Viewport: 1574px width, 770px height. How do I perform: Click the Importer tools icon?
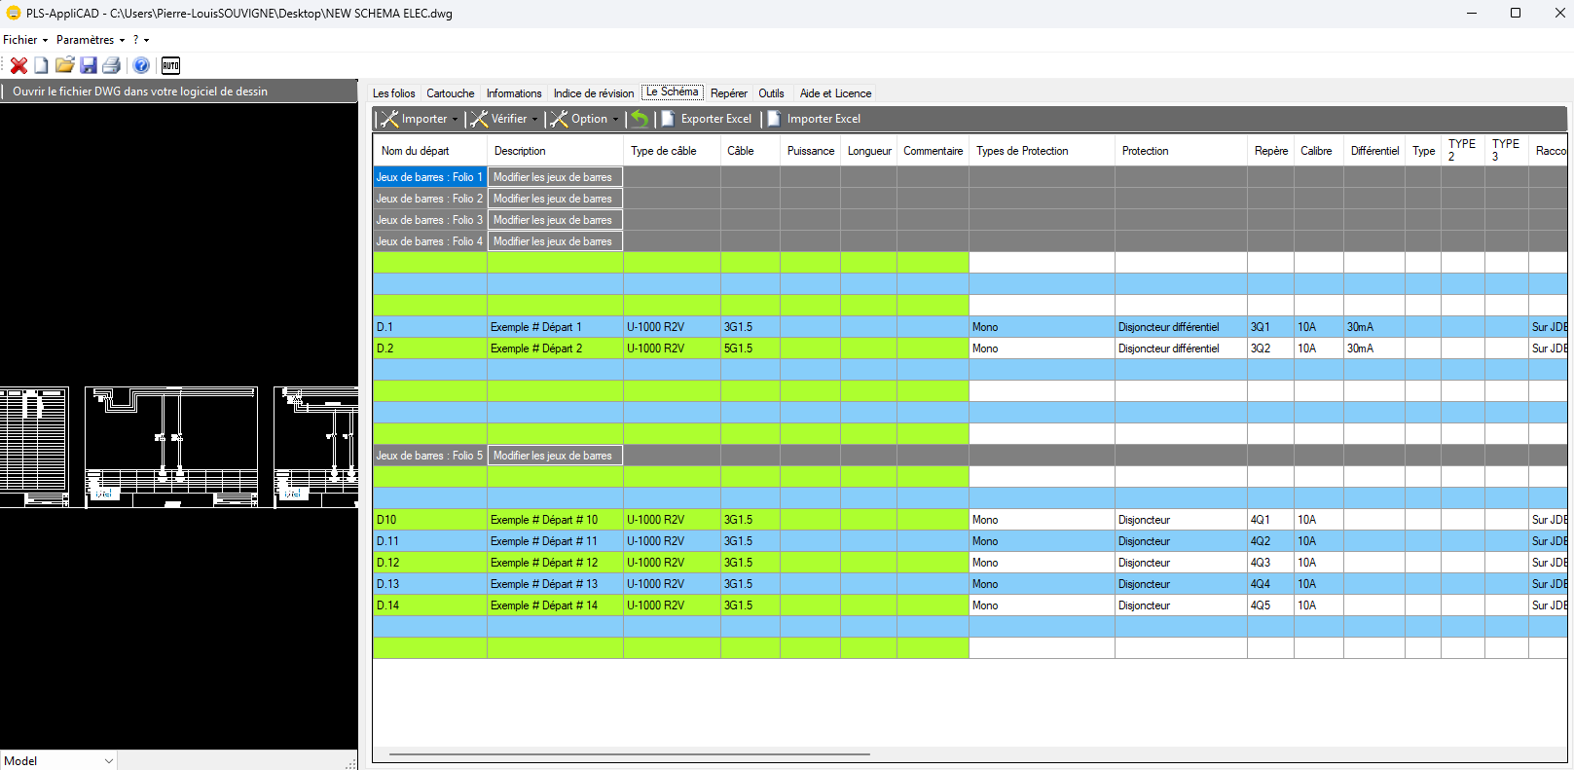389,119
